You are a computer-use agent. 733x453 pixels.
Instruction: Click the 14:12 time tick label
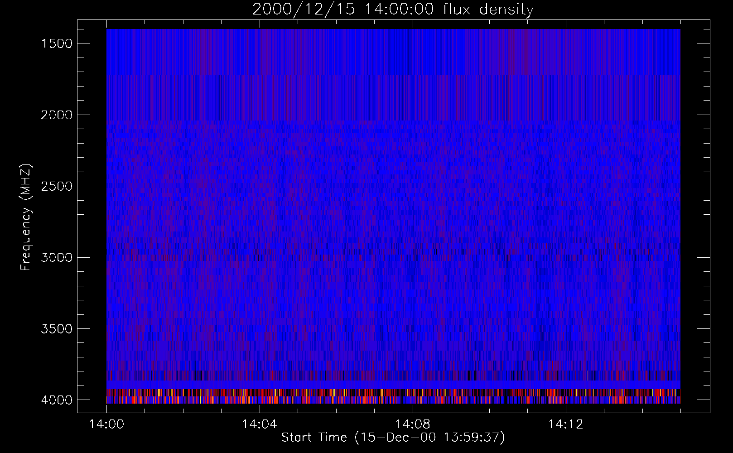click(x=565, y=424)
